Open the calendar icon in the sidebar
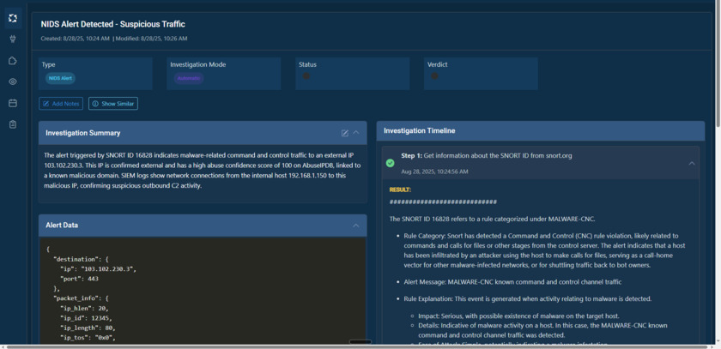 (12, 104)
